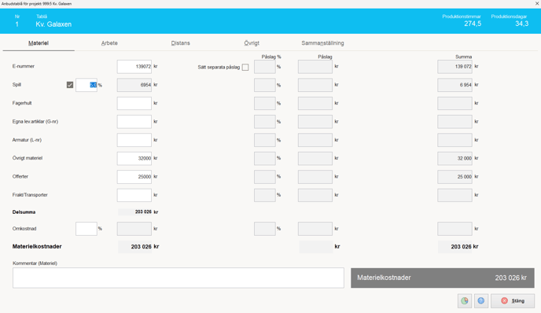The image size is (541, 313).
Task: Click the Övrigt materiel Summa 32 000
Action: (455, 158)
